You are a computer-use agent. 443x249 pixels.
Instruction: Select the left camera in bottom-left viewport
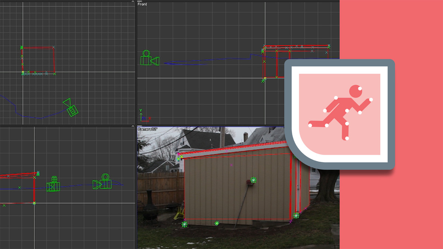click(53, 184)
